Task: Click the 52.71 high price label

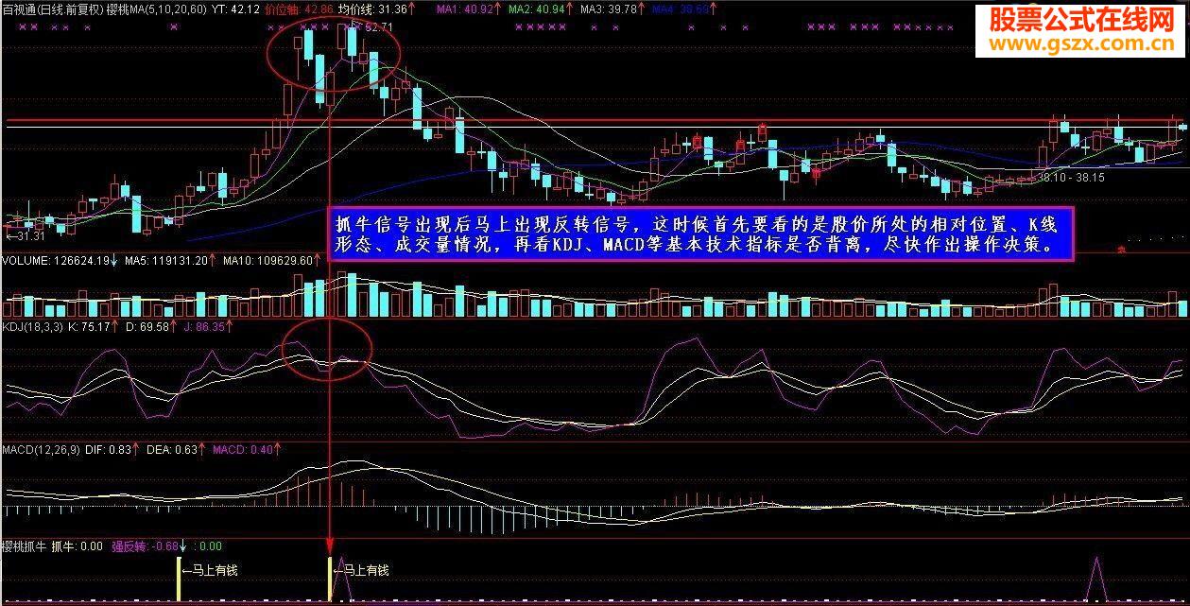Action: pos(378,27)
